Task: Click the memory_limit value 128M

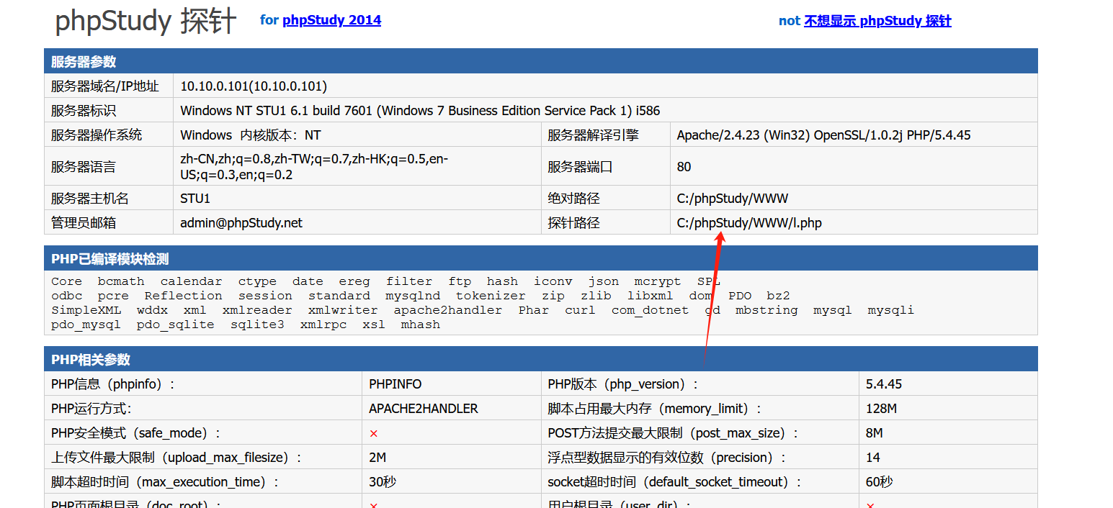Action: click(x=881, y=409)
